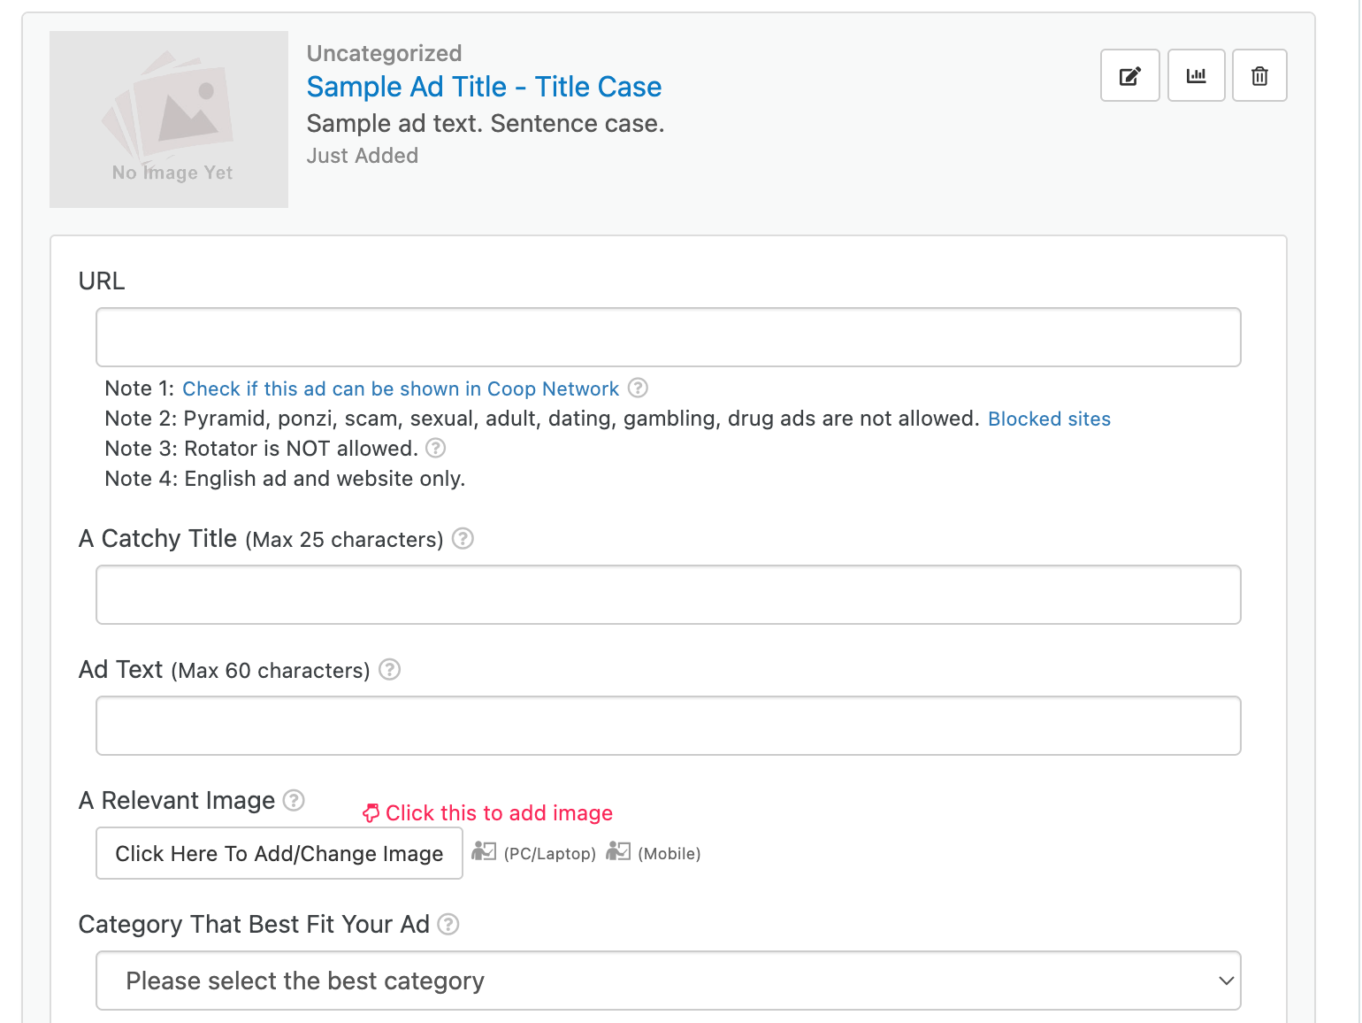
Task: Click into the Ad Text input field
Action: click(x=668, y=726)
